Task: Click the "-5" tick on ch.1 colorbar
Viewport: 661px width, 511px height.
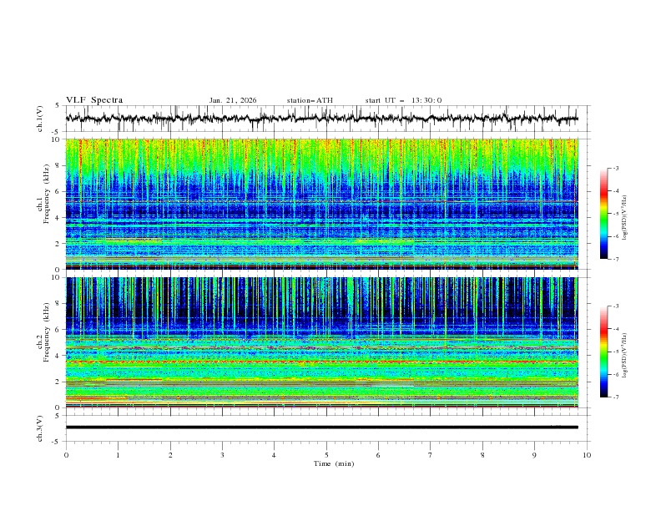Action: click(616, 214)
